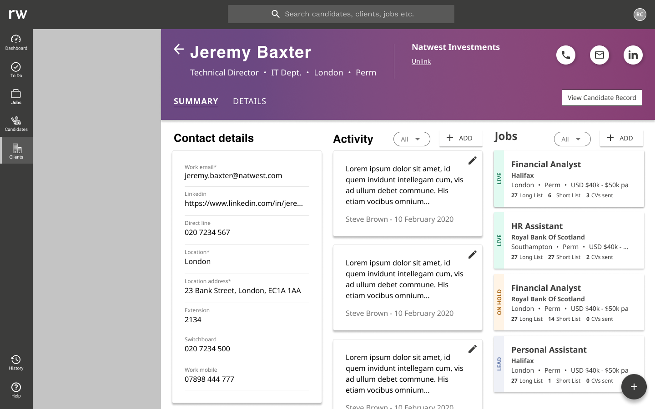The image size is (655, 409).
Task: Click the search magnifier icon
Action: click(x=275, y=14)
